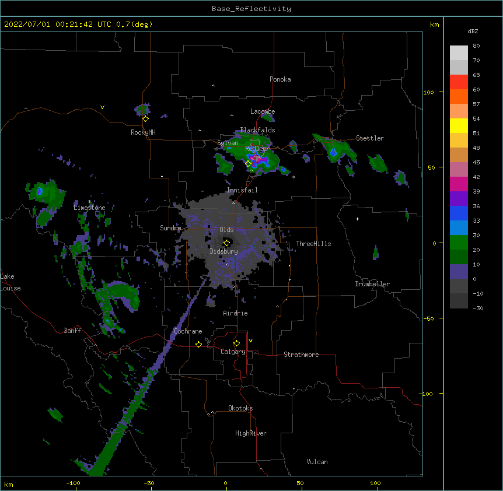Select the ThreeHills label
Image resolution: width=503 pixels, height=491 pixels.
(313, 244)
